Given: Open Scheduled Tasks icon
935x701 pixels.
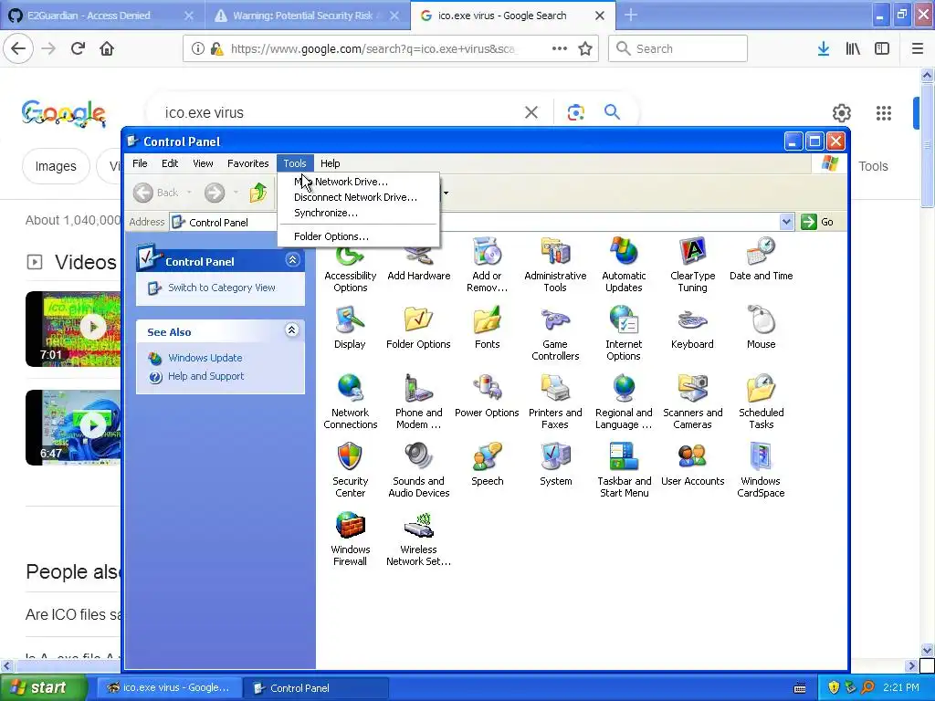Looking at the screenshot, I should (761, 402).
